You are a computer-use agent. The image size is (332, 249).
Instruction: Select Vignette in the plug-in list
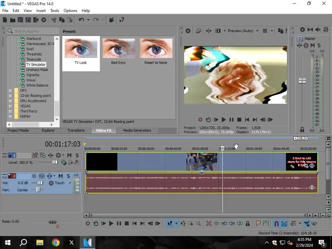click(x=33, y=75)
